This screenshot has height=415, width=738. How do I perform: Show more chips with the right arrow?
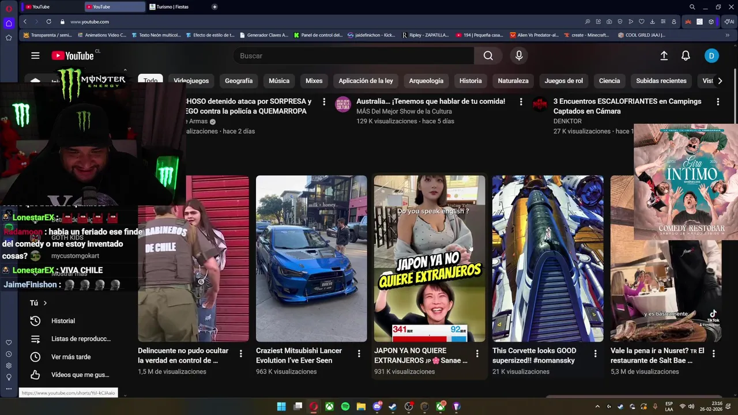(x=720, y=81)
